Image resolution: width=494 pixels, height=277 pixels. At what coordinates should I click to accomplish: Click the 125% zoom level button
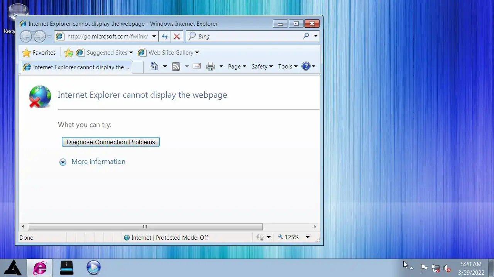289,237
